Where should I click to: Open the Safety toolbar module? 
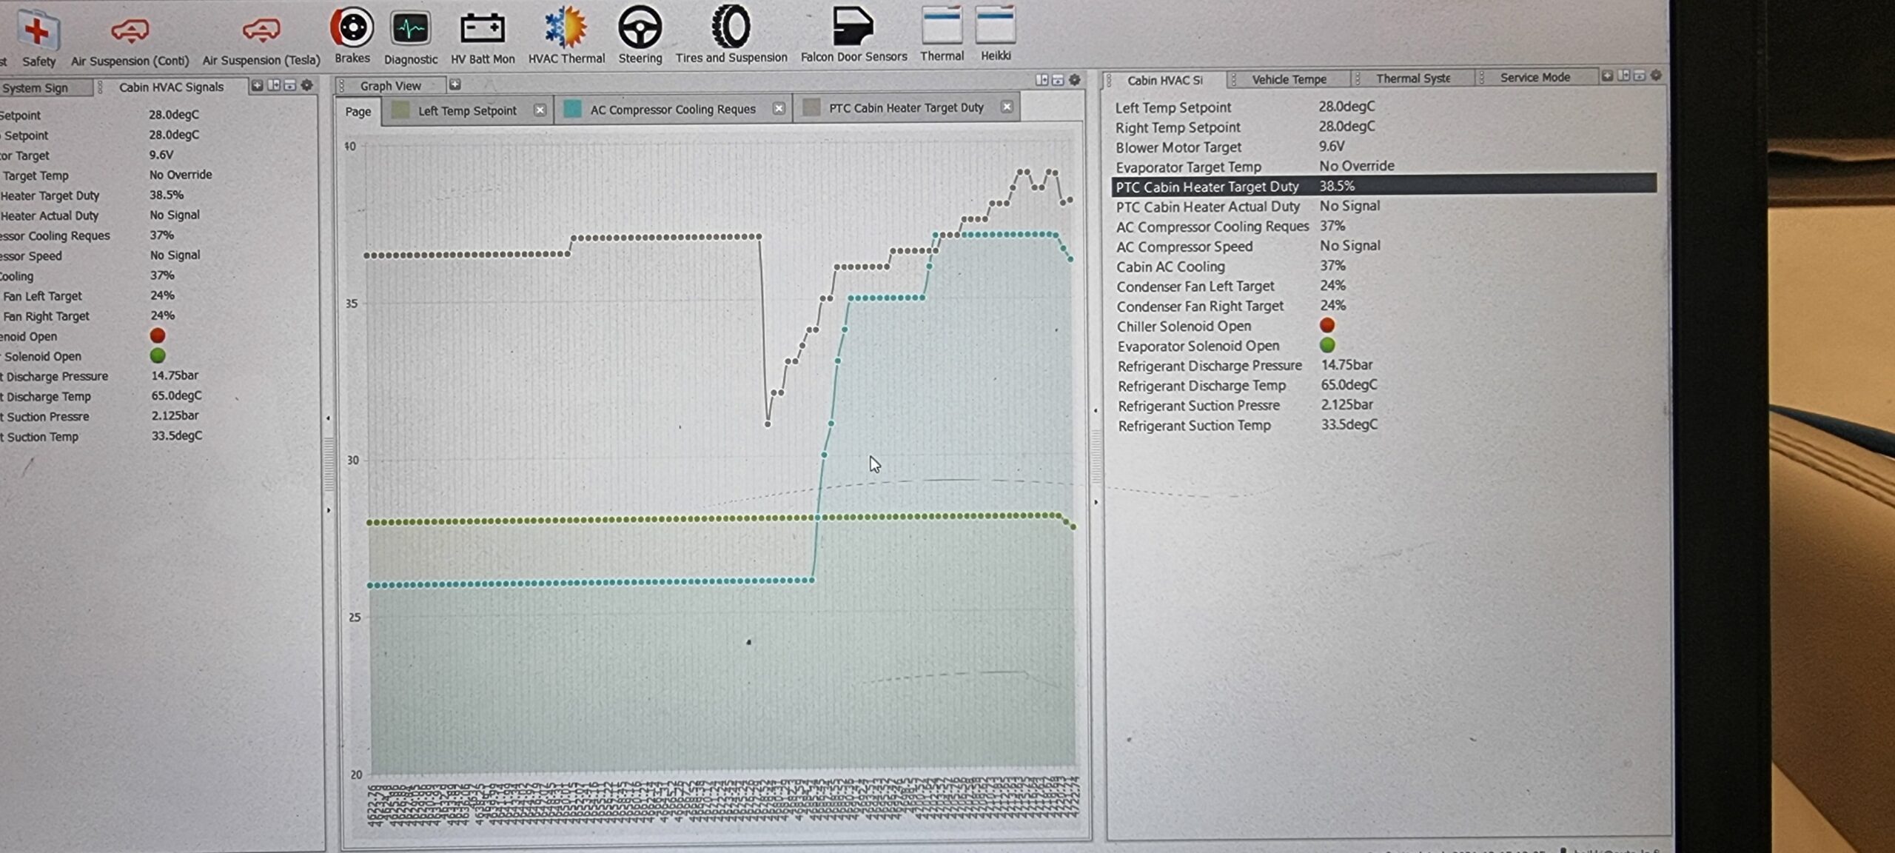38,39
